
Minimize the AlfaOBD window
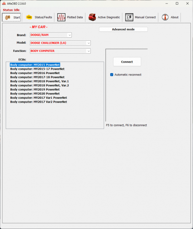167,4
